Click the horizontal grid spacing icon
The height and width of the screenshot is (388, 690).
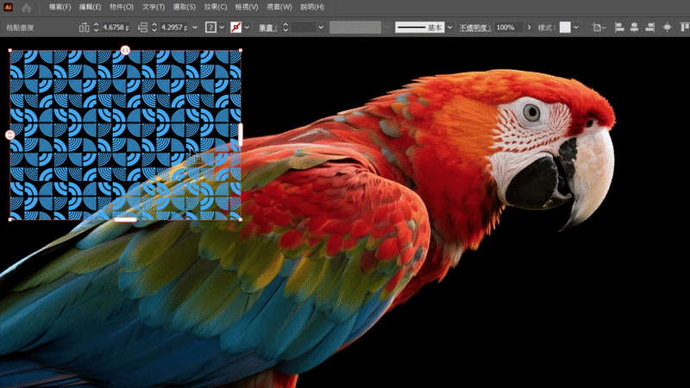click(x=84, y=28)
